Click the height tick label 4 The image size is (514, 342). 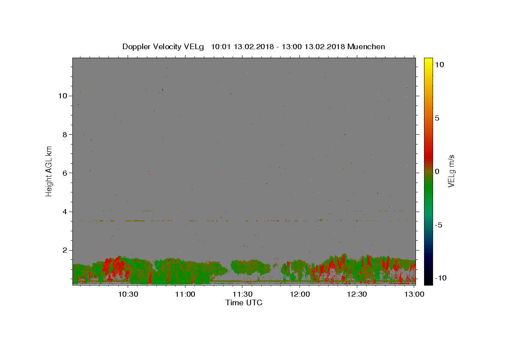(65, 212)
